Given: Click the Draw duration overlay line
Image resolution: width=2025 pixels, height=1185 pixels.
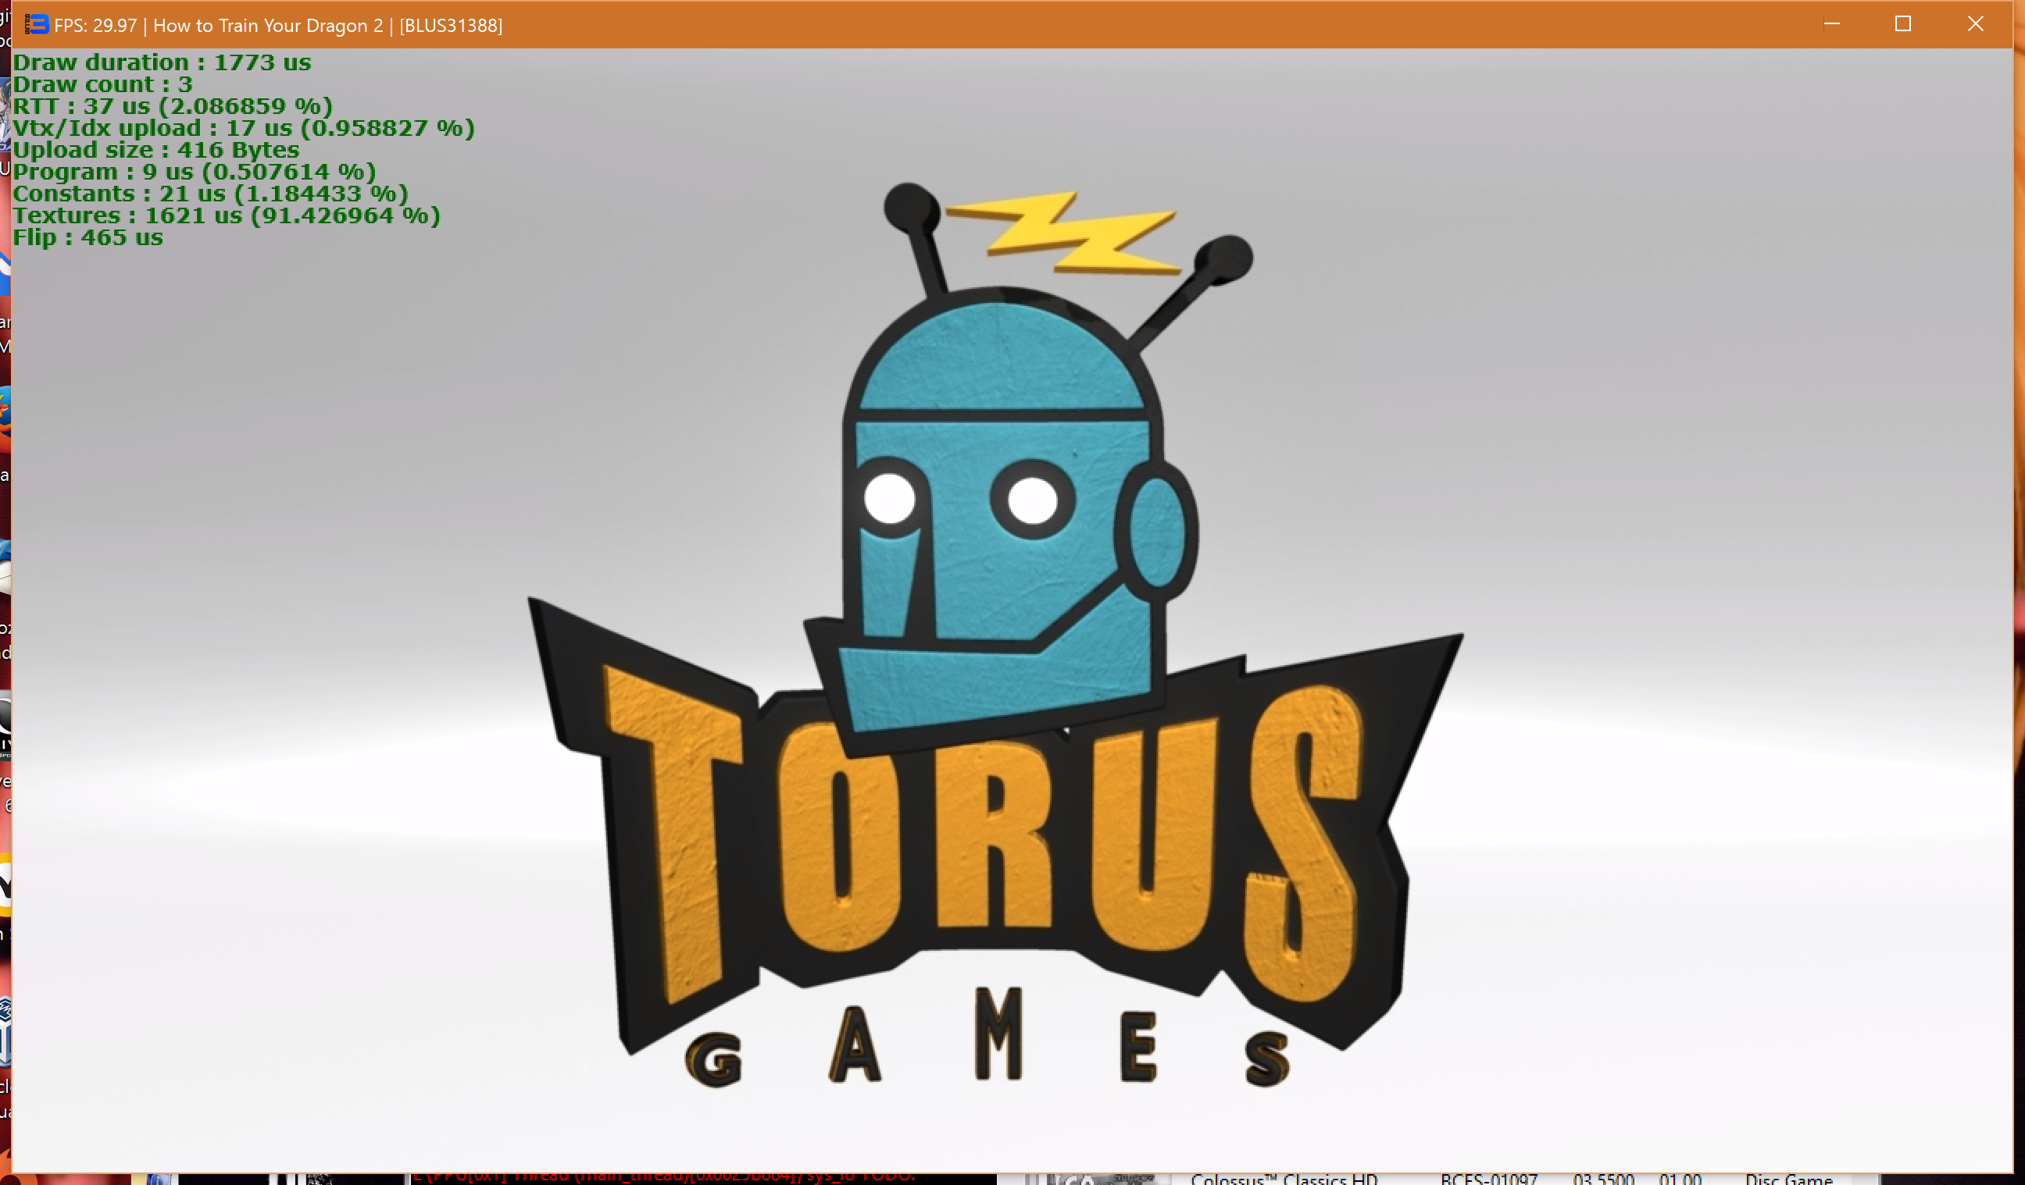Looking at the screenshot, I should [x=162, y=62].
